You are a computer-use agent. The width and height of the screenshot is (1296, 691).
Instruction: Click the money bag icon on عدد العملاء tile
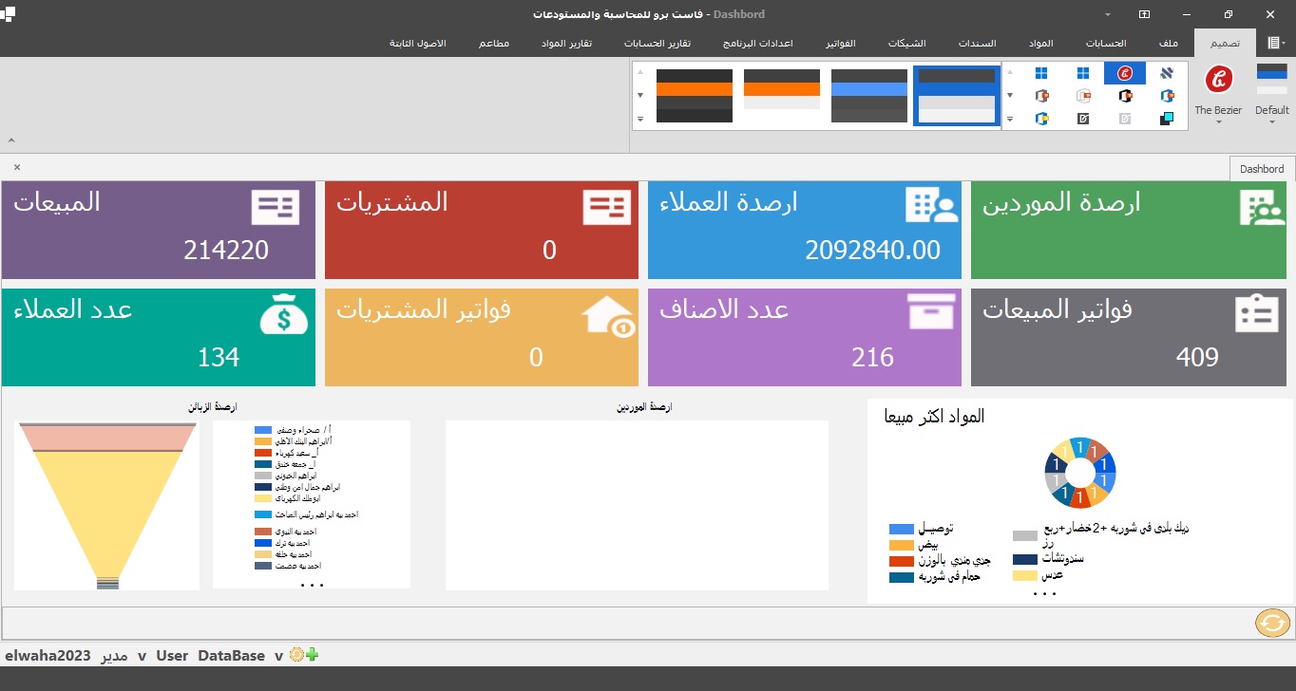point(282,312)
